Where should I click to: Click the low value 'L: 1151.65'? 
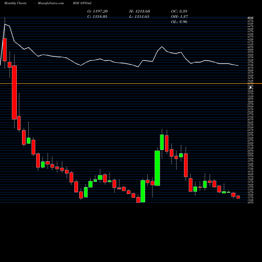click(139, 17)
